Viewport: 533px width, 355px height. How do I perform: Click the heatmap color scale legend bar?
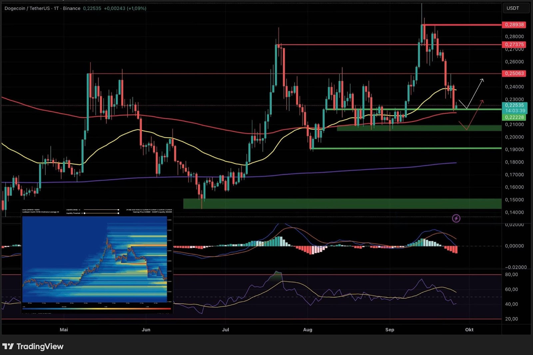97,309
